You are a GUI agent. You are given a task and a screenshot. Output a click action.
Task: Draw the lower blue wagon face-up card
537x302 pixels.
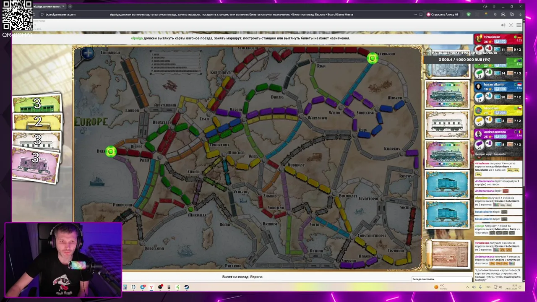[x=447, y=214]
